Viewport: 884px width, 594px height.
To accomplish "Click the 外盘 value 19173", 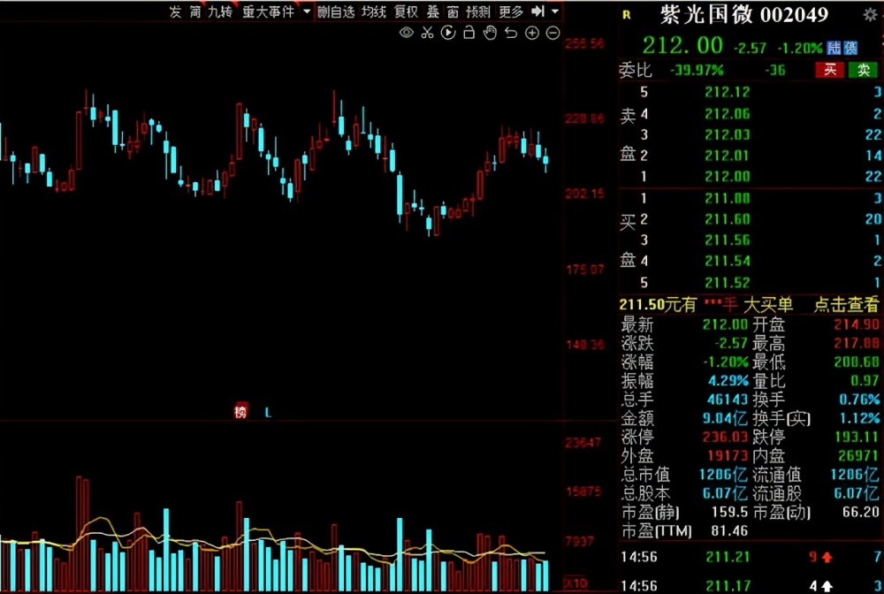I will pos(728,455).
